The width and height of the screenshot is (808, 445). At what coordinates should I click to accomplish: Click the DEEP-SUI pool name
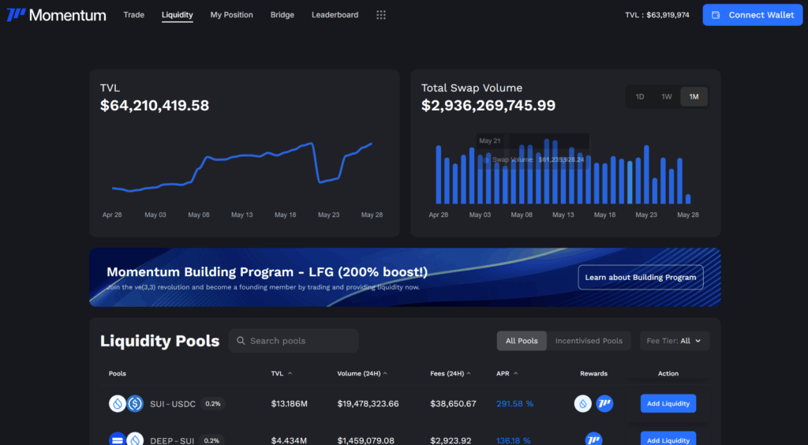pos(172,440)
